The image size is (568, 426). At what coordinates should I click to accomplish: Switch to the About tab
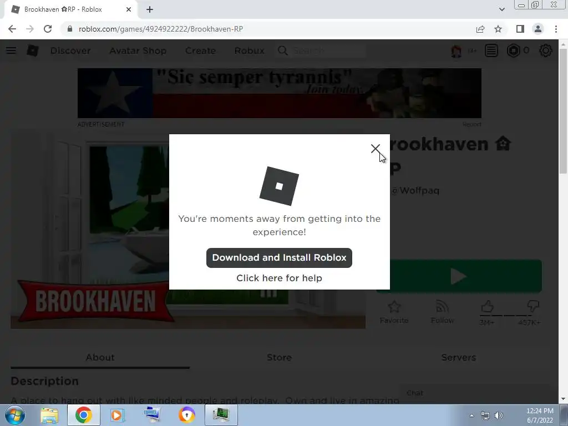[100, 357]
